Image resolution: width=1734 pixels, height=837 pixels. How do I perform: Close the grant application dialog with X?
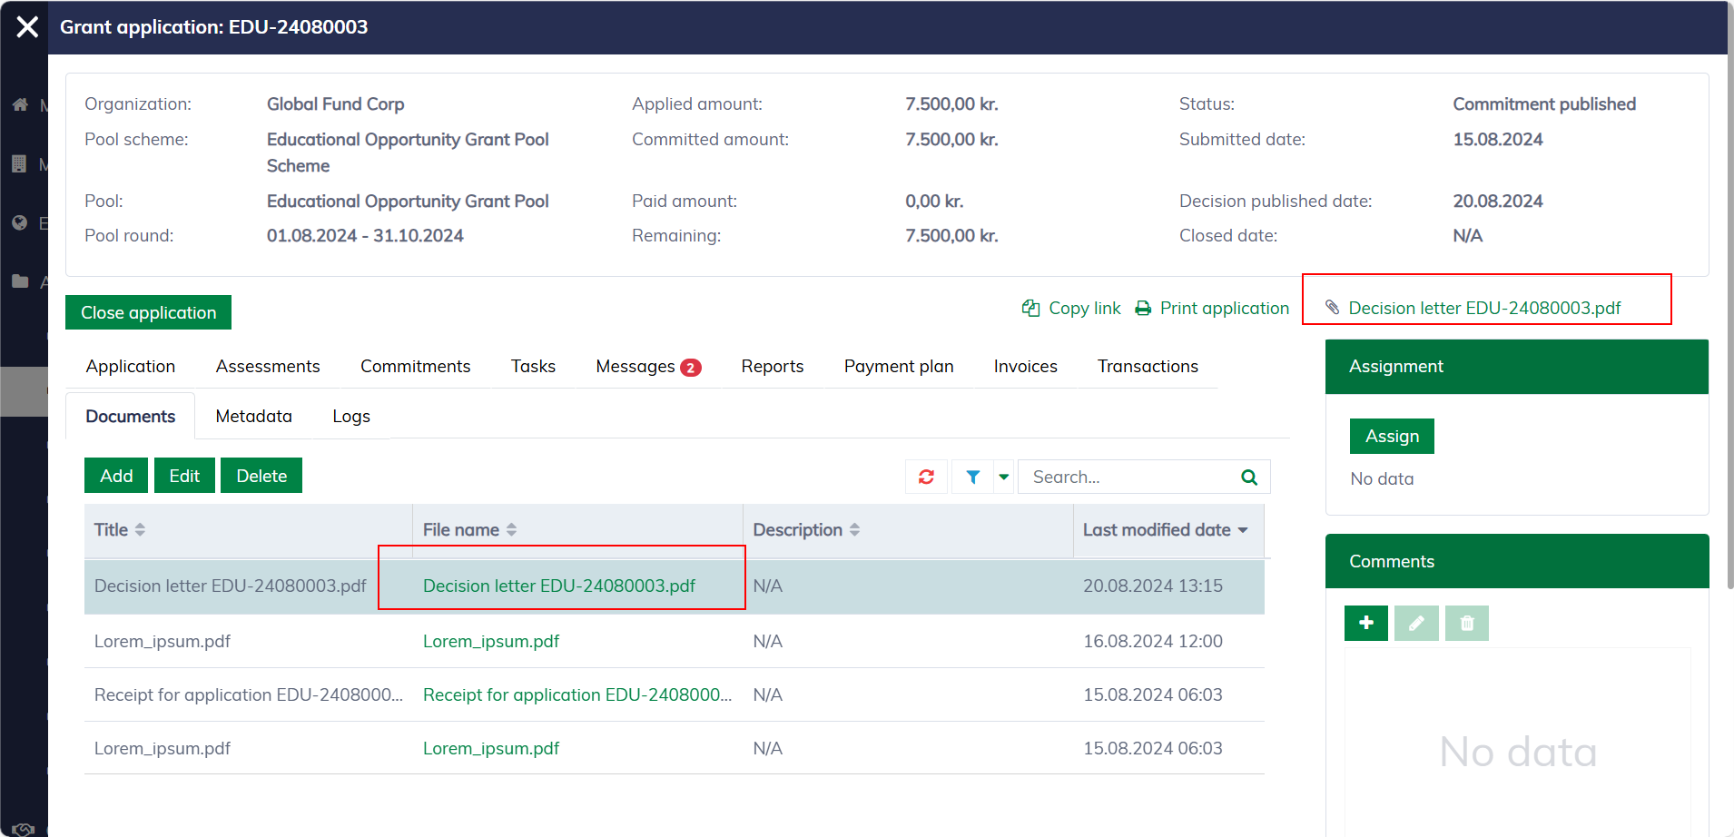pos(27,27)
